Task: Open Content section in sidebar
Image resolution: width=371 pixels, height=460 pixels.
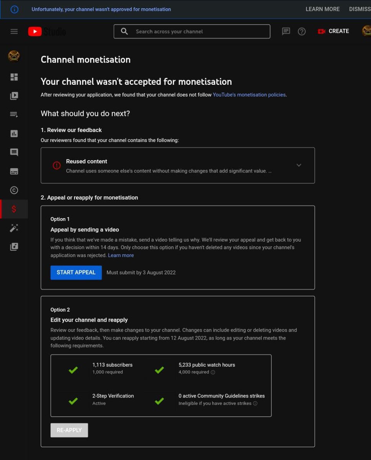Action: point(14,96)
